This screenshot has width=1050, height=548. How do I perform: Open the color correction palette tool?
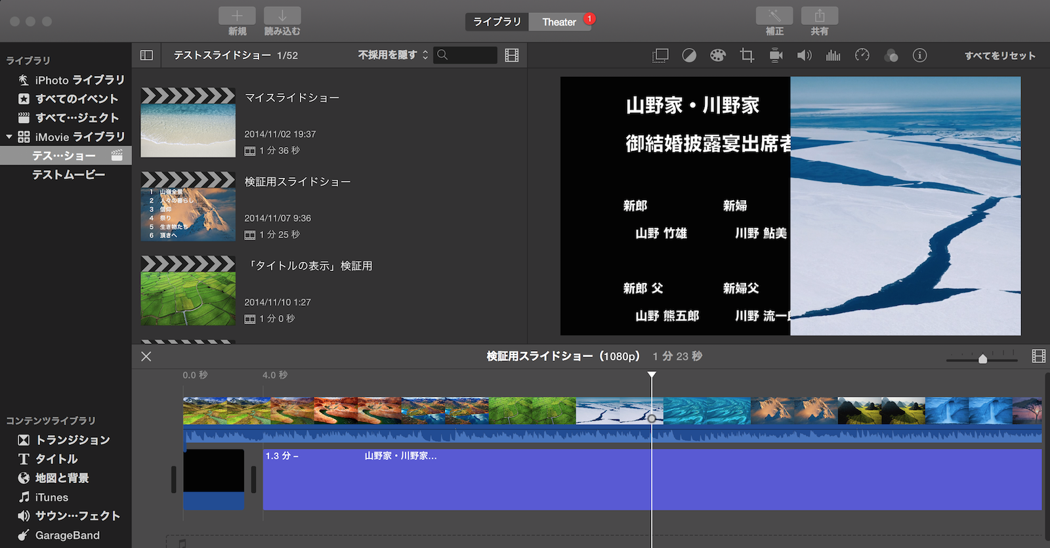tap(718, 56)
